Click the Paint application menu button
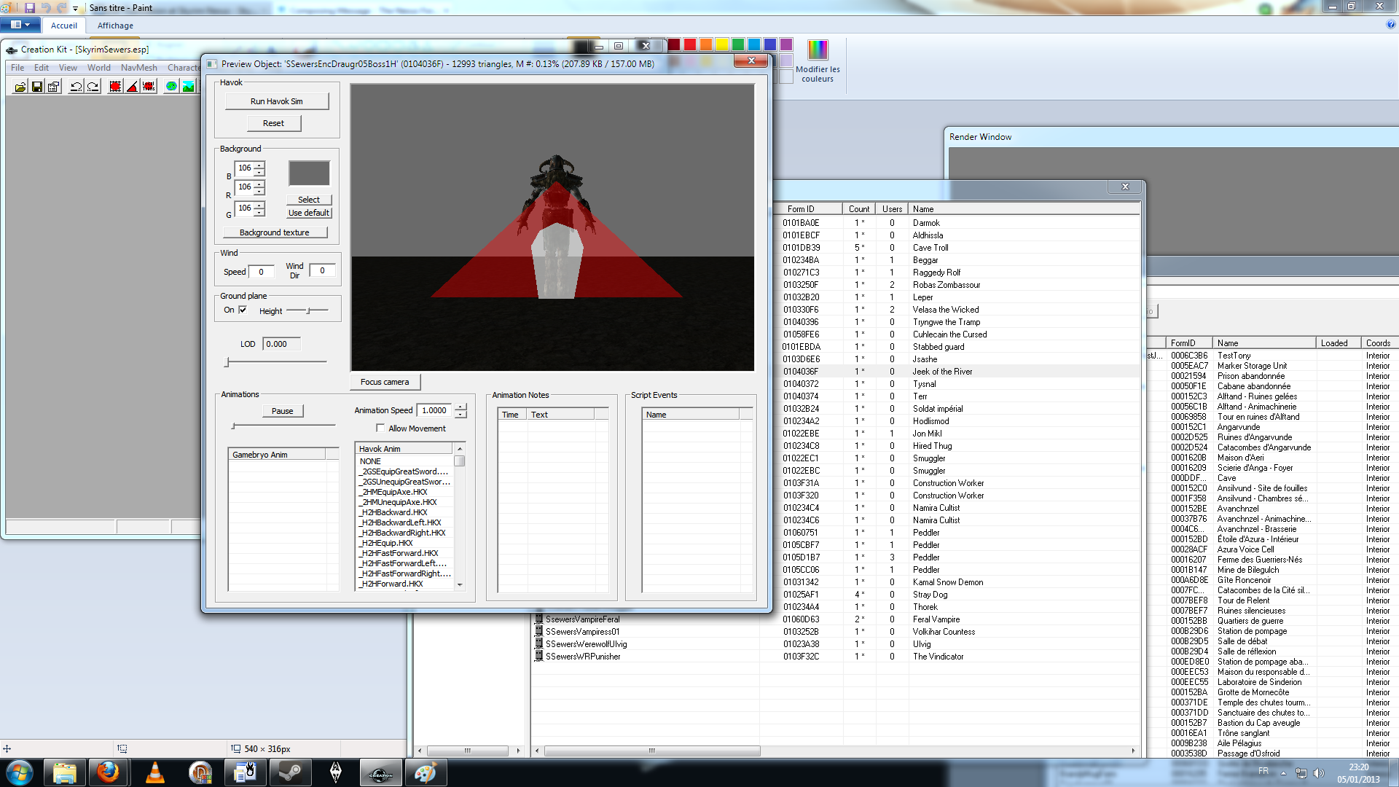The width and height of the screenshot is (1399, 787). coord(20,25)
